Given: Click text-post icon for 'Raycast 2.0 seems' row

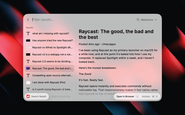Looking at the screenshot, I should tap(28, 61).
